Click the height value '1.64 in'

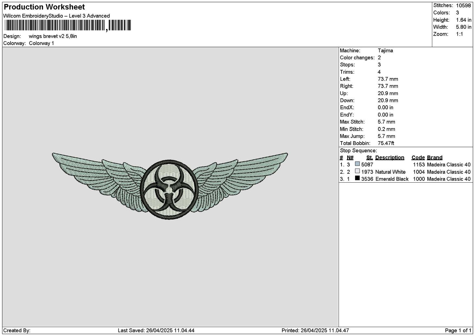tap(463, 20)
